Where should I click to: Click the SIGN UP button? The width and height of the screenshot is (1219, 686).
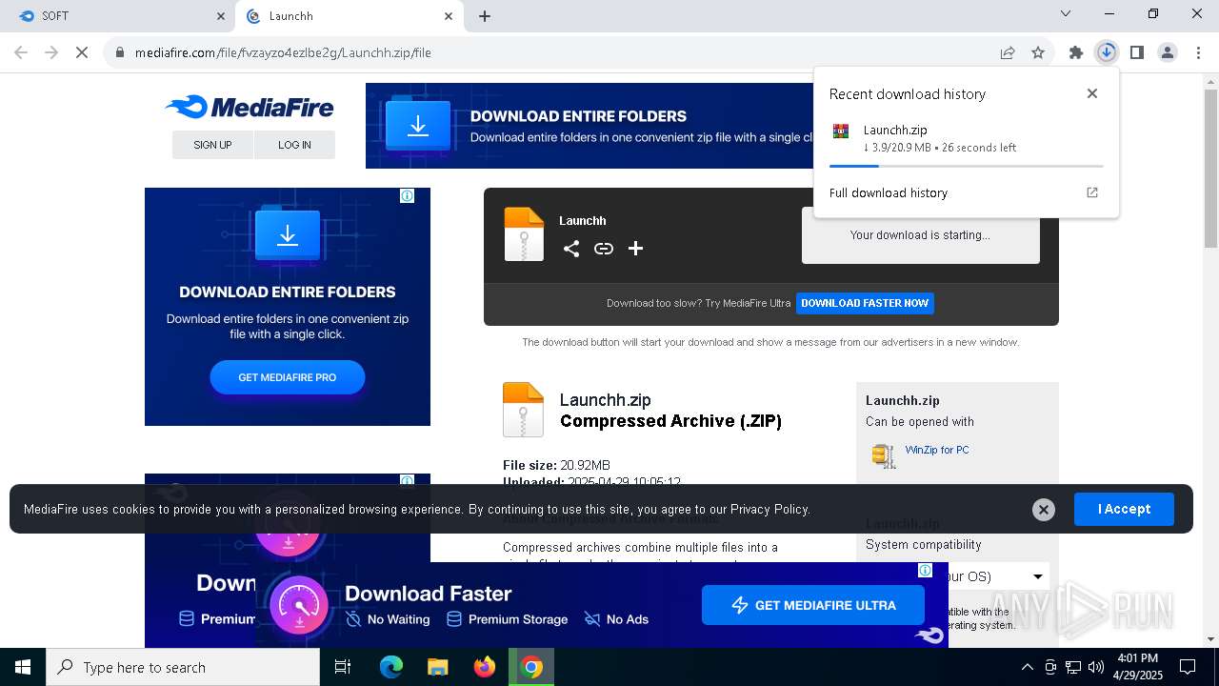click(212, 145)
